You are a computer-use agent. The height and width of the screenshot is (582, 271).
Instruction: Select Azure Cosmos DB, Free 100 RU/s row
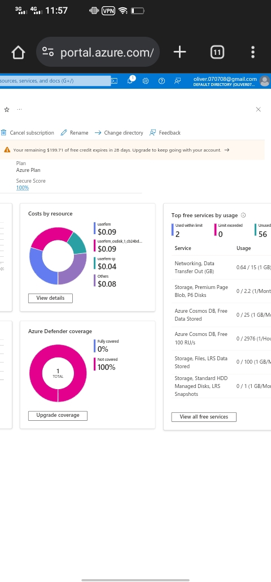tap(221, 338)
